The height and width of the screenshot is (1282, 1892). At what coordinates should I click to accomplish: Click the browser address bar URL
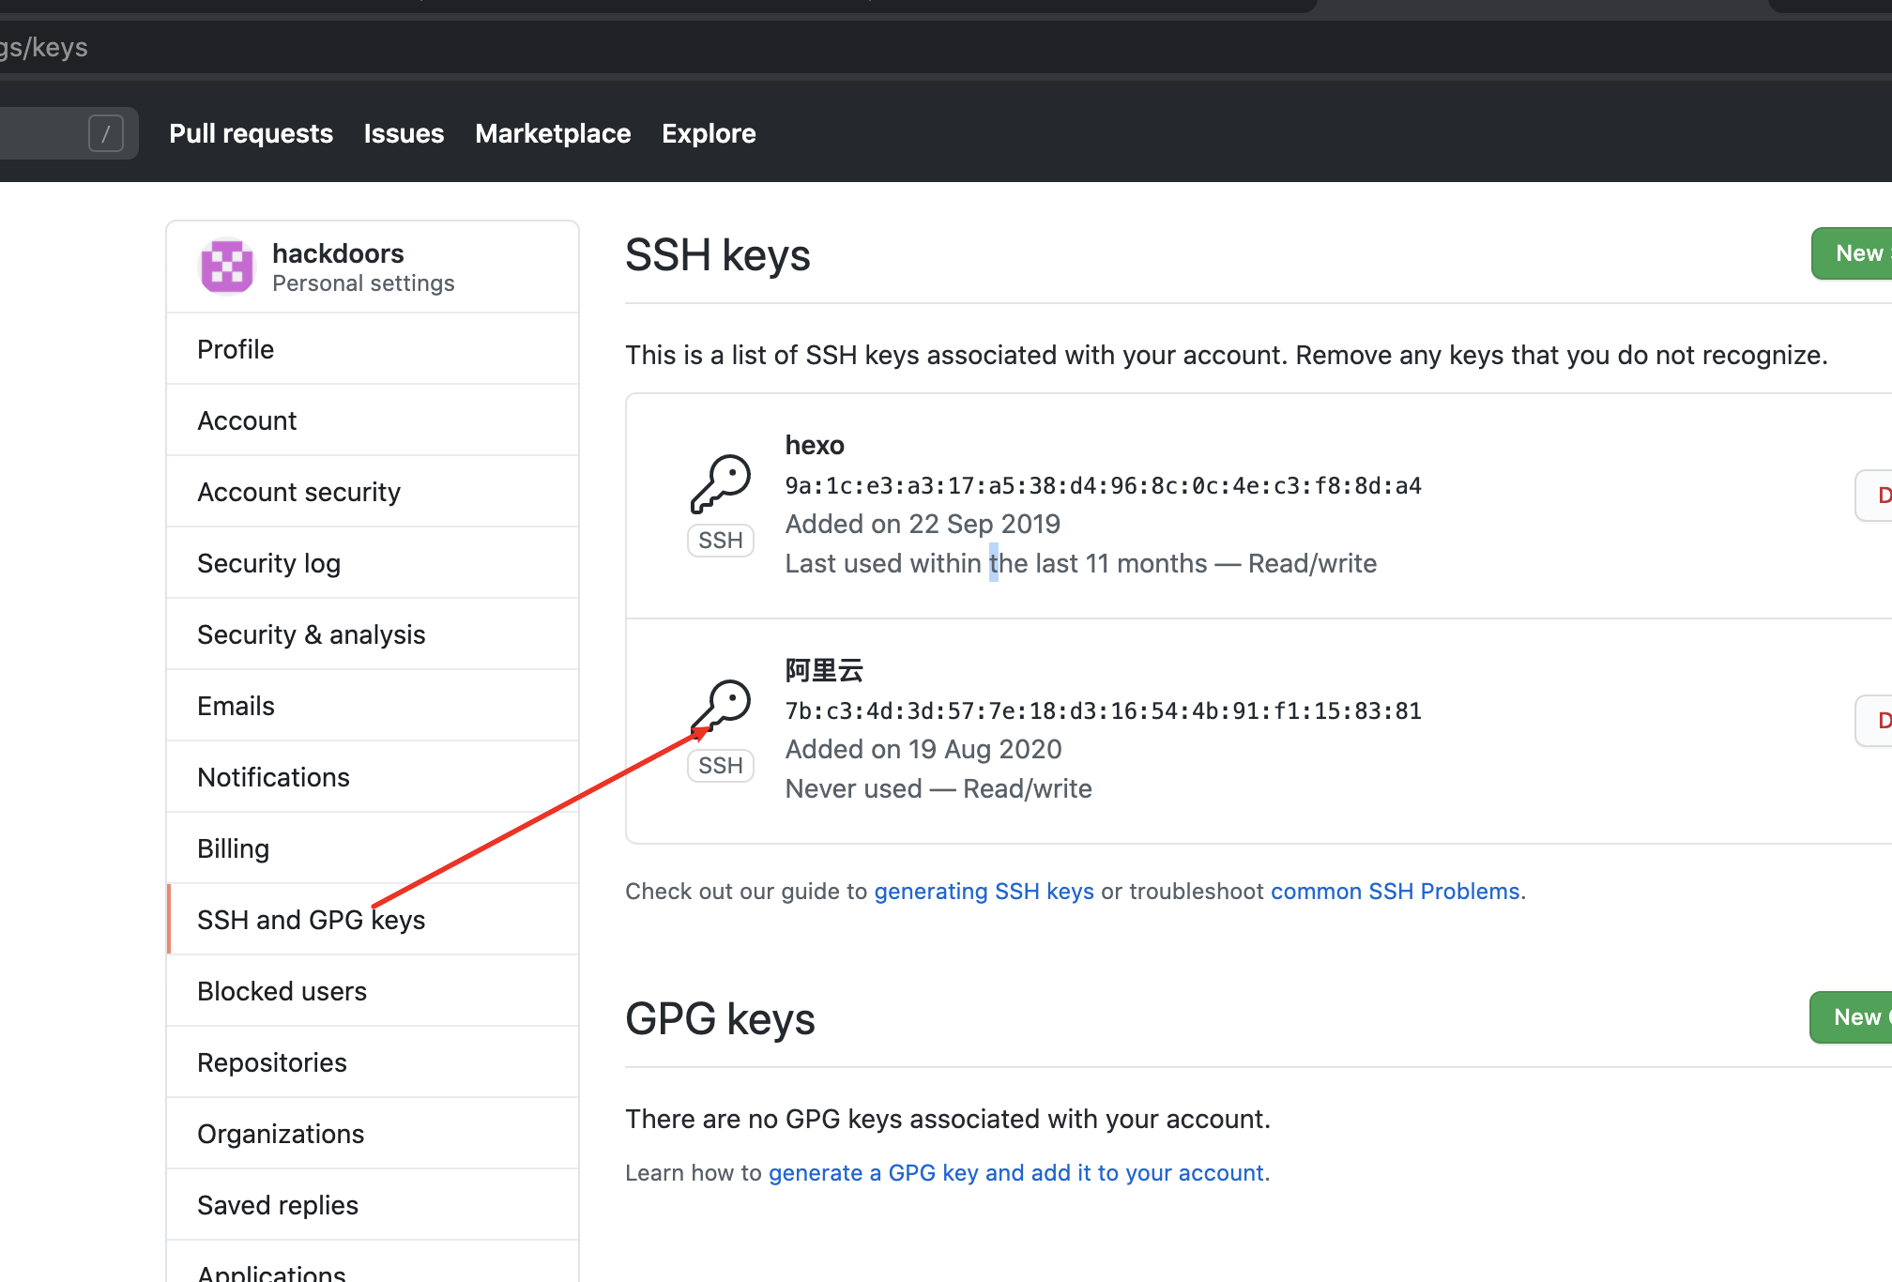click(45, 47)
